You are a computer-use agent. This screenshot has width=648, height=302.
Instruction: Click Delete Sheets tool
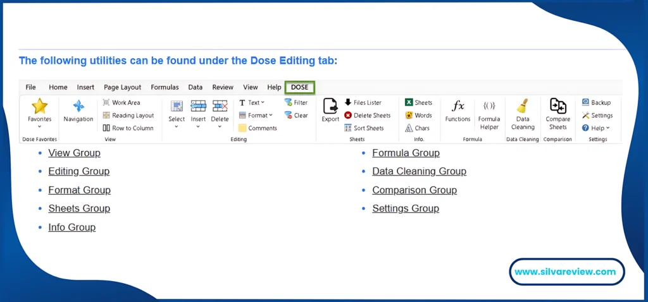point(368,116)
